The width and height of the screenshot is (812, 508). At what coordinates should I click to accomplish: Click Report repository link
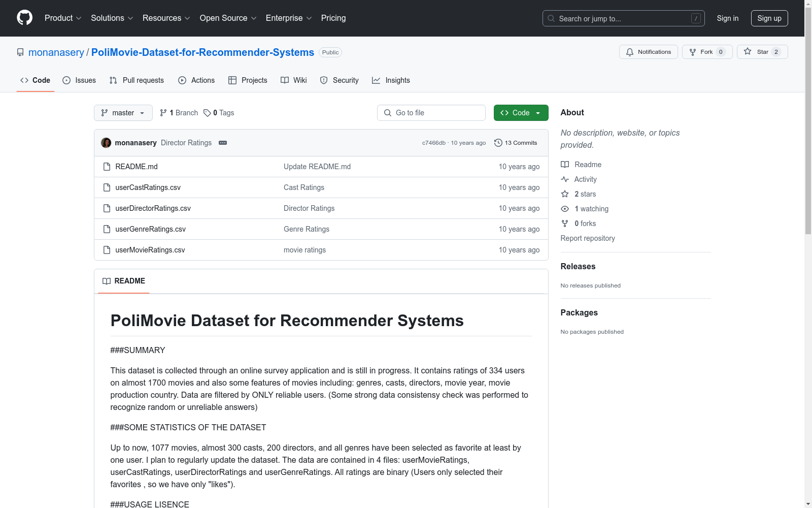click(588, 238)
